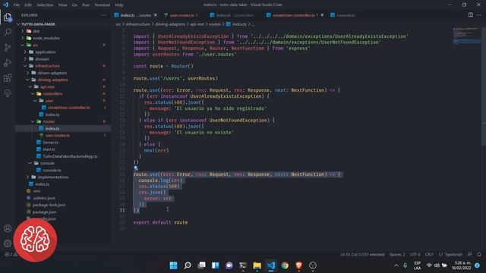Switch to the user.routes.ts tab
Screen dimensions: 486x273
pyautogui.click(x=181, y=15)
